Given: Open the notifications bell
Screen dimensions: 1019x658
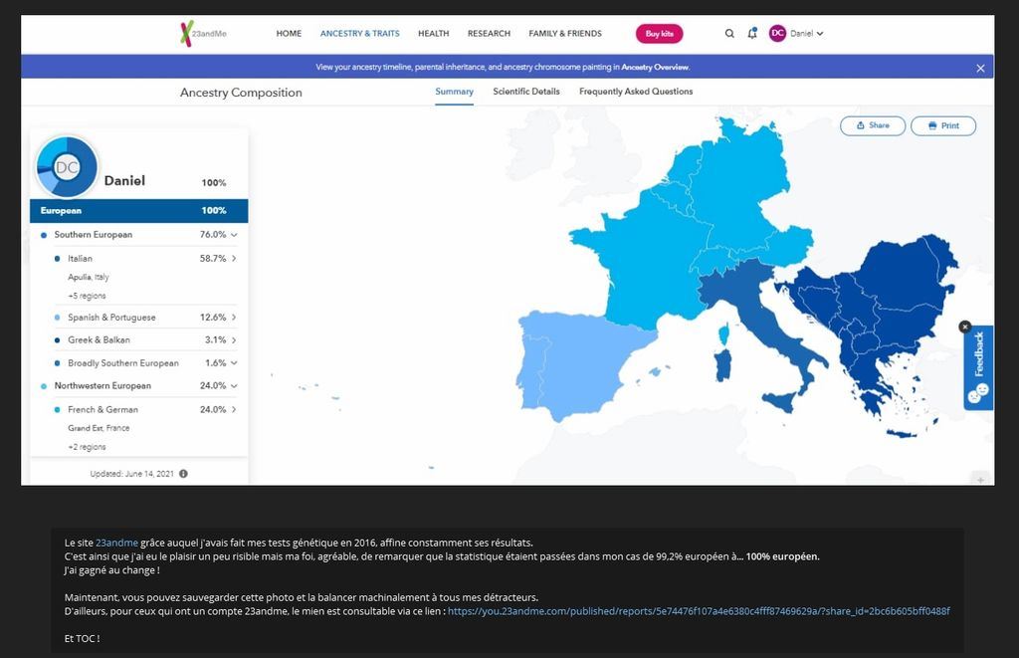Looking at the screenshot, I should [x=752, y=33].
